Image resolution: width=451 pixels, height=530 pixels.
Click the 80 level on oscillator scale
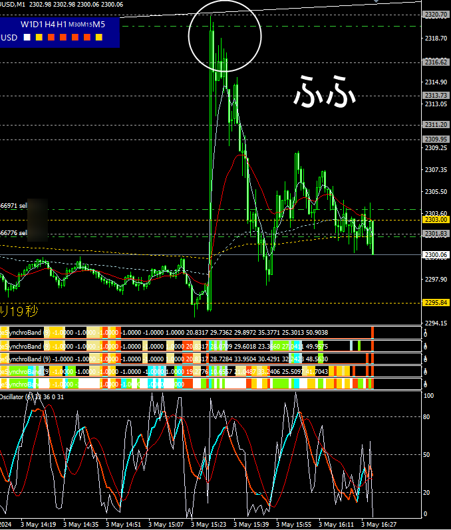click(x=426, y=417)
